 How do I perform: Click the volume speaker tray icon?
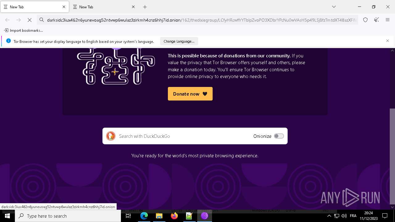[x=344, y=216]
